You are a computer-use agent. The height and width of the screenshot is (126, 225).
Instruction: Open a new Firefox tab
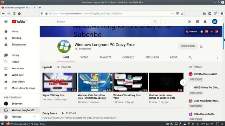(x=40, y=7)
